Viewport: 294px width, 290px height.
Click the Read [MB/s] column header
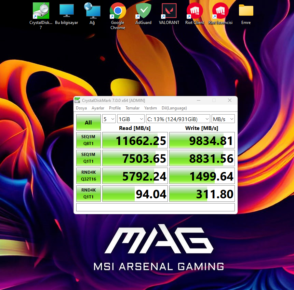pos(135,128)
